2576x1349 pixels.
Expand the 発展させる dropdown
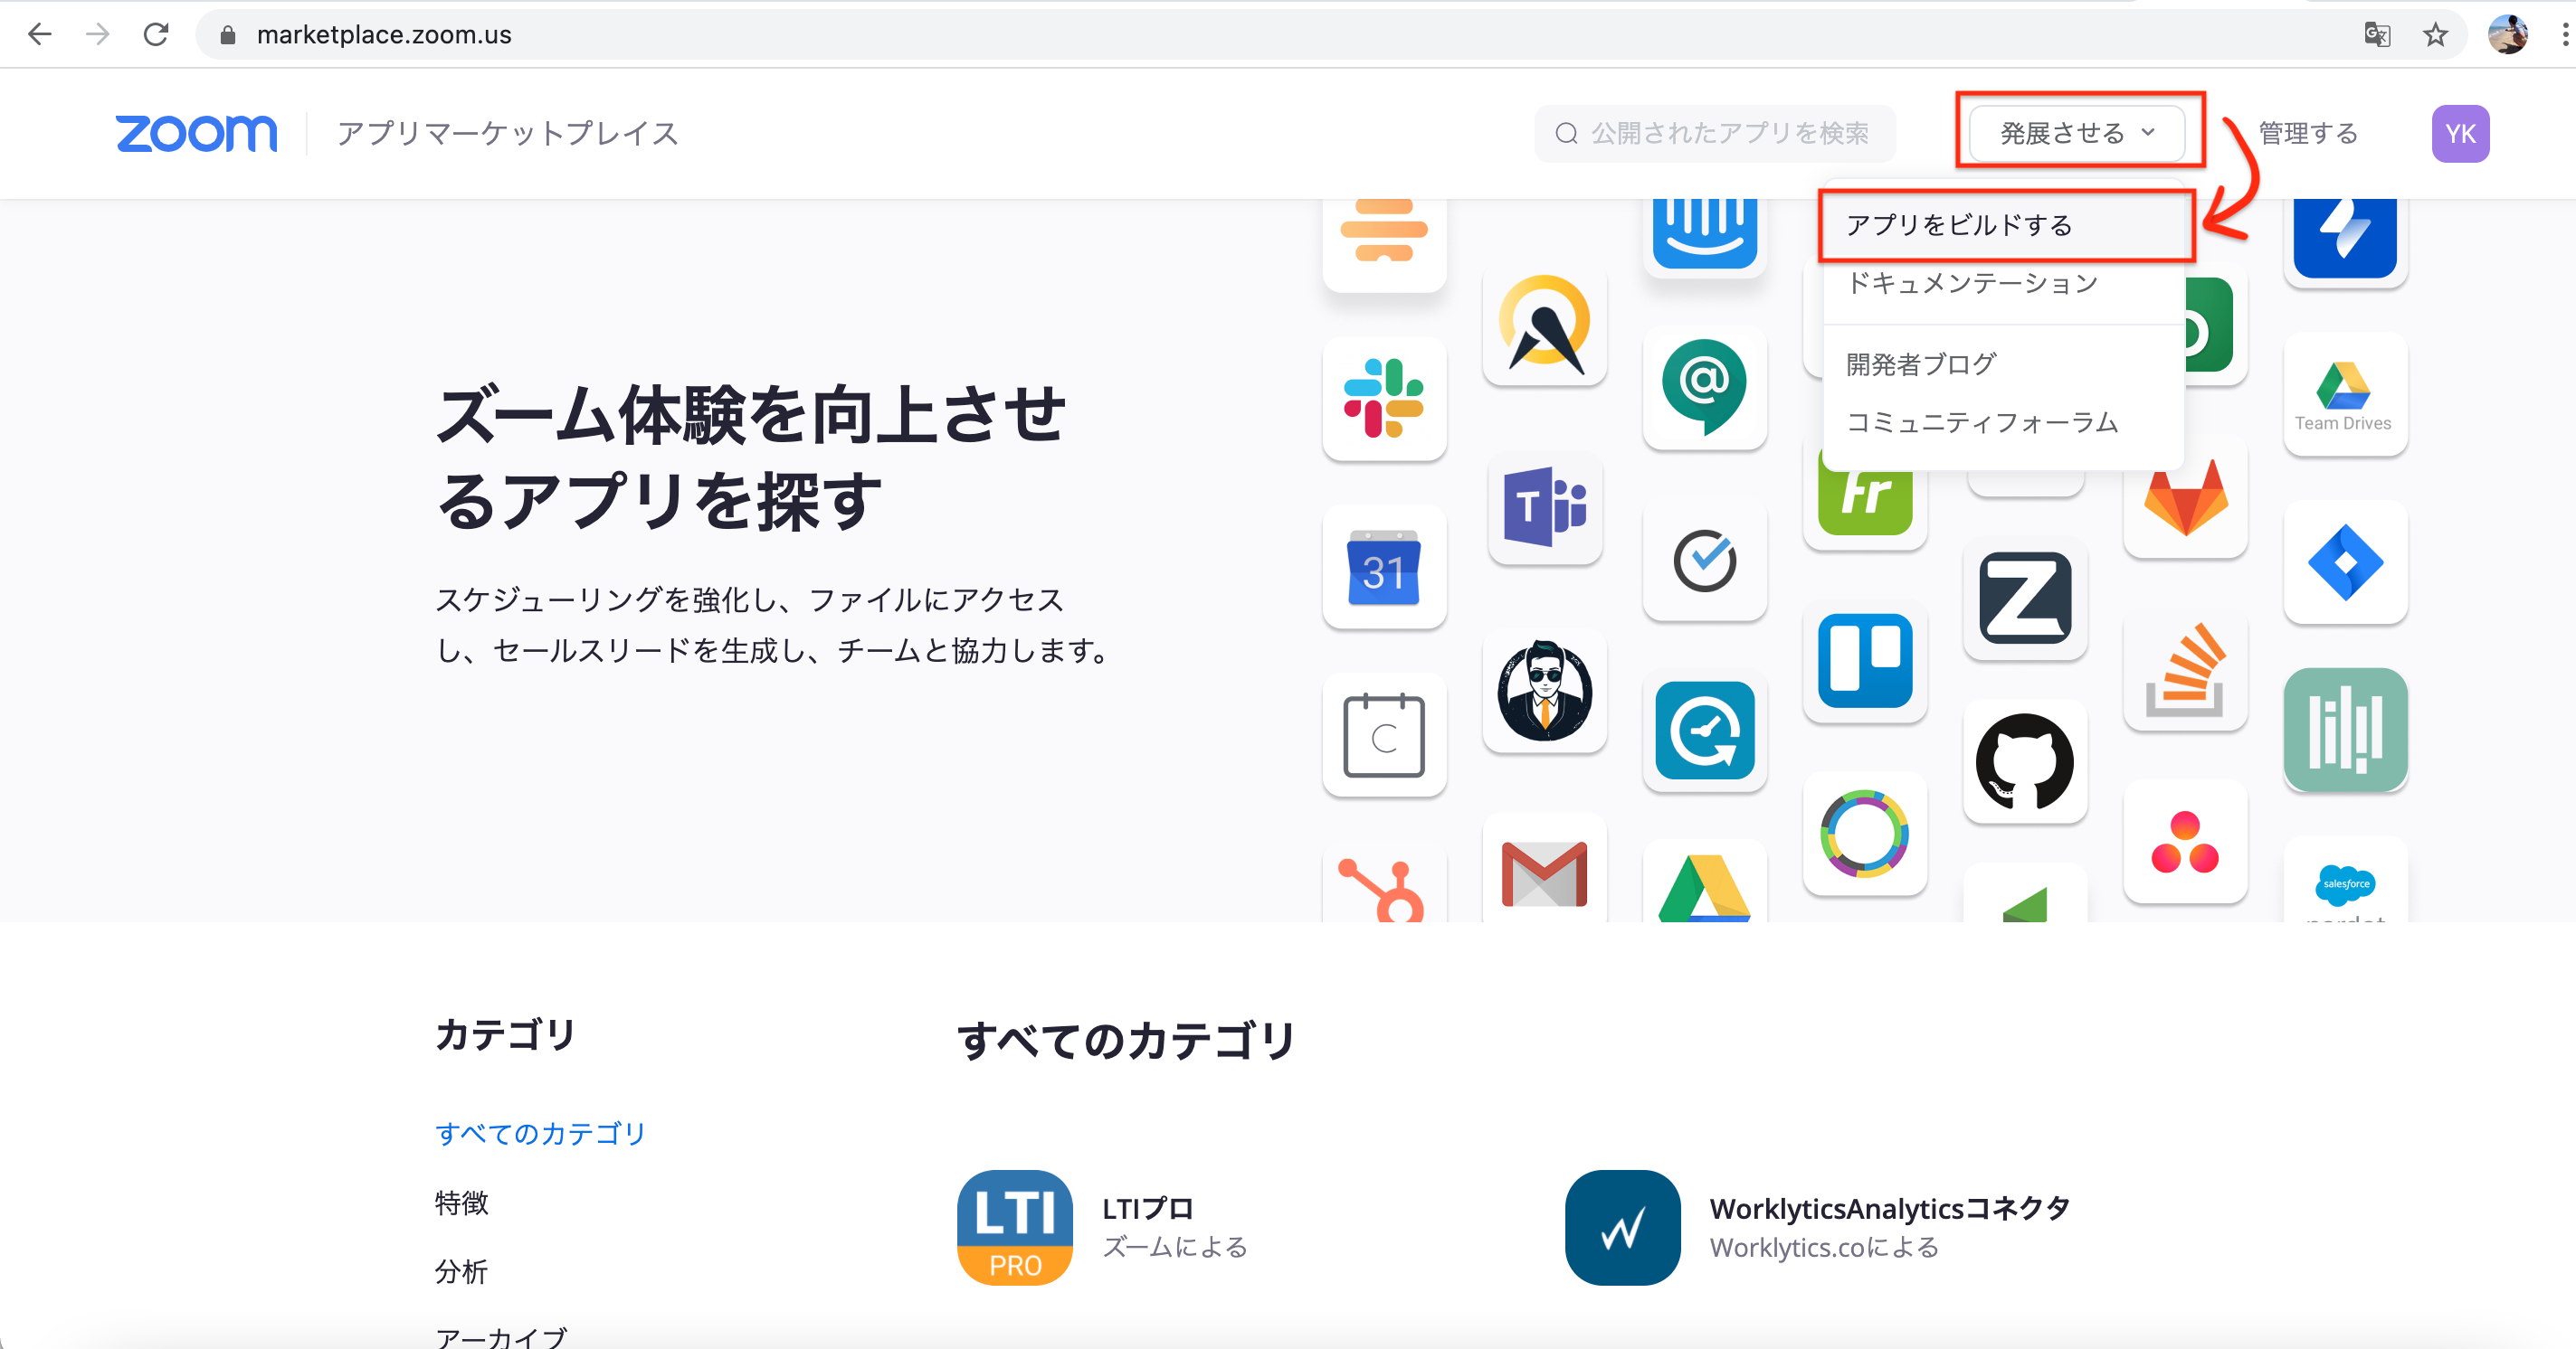click(2077, 133)
